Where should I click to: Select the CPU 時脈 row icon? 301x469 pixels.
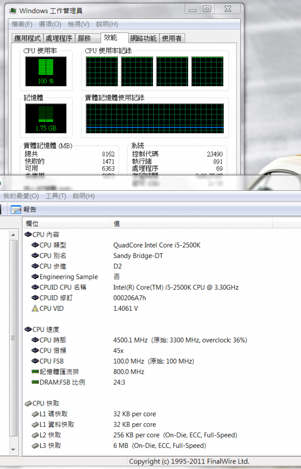[x=35, y=340]
